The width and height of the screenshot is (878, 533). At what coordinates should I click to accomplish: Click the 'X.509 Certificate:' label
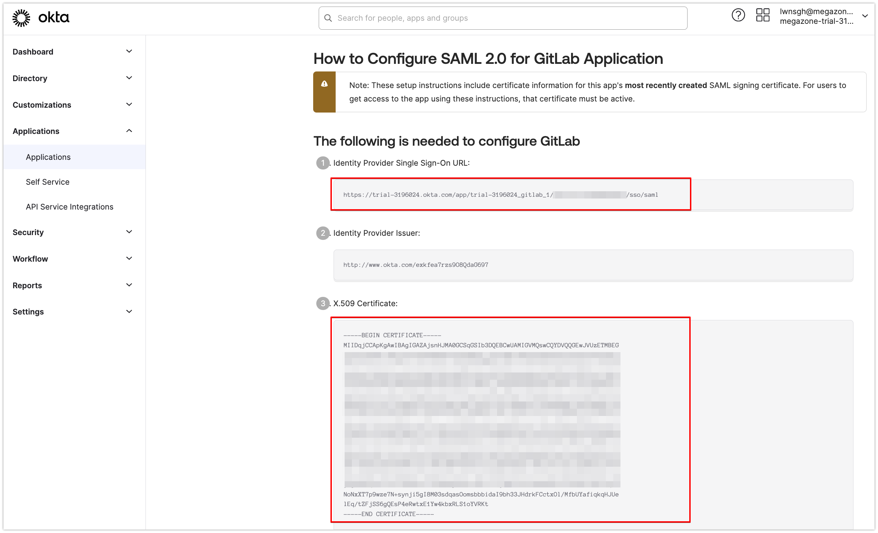pyautogui.click(x=365, y=303)
